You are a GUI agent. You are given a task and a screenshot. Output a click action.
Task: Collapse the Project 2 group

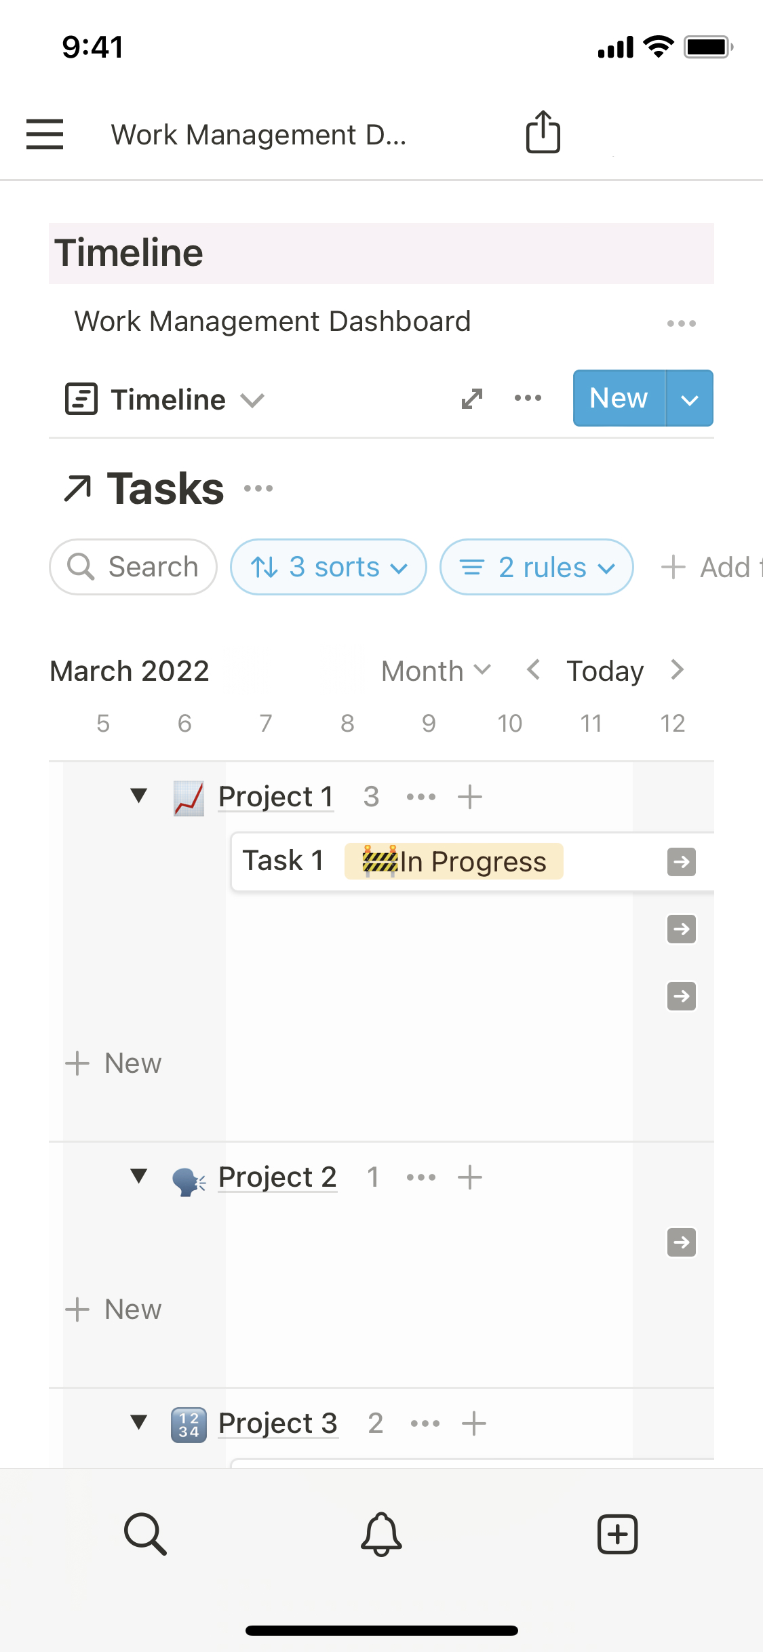point(139,1176)
